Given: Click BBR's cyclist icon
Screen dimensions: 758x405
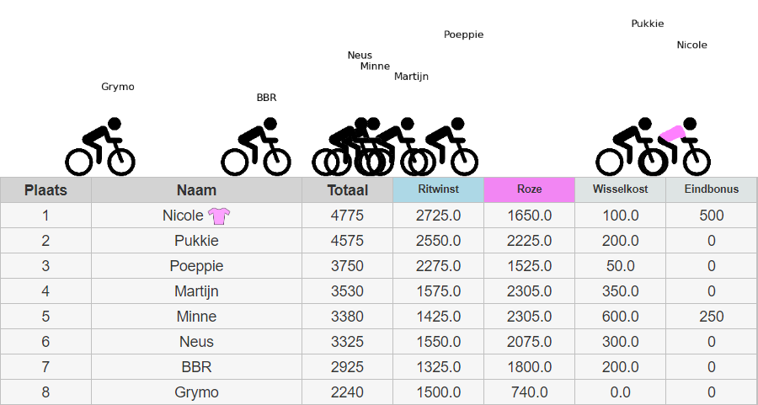Looking at the screenshot, I should (255, 147).
